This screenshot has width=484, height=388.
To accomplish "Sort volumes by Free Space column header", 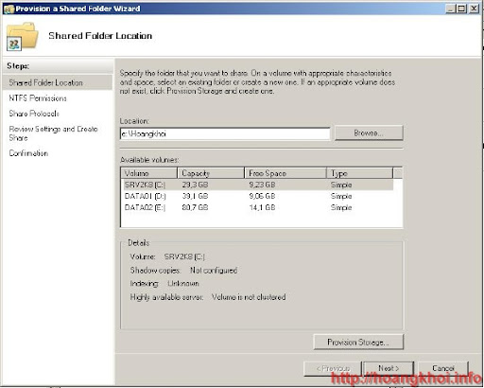I will 285,173.
